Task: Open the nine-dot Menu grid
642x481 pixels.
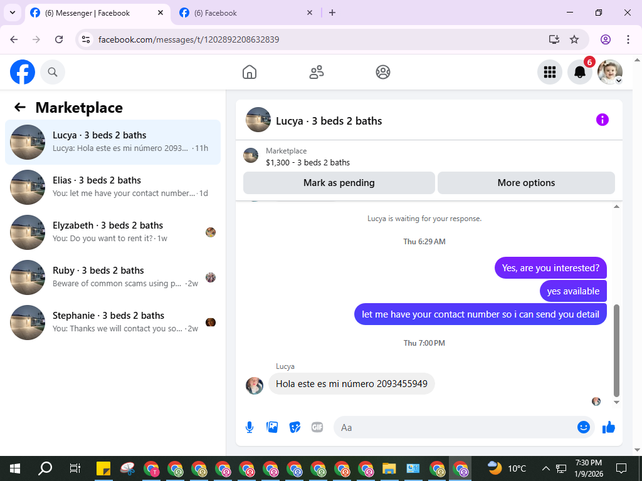Action: pyautogui.click(x=549, y=72)
